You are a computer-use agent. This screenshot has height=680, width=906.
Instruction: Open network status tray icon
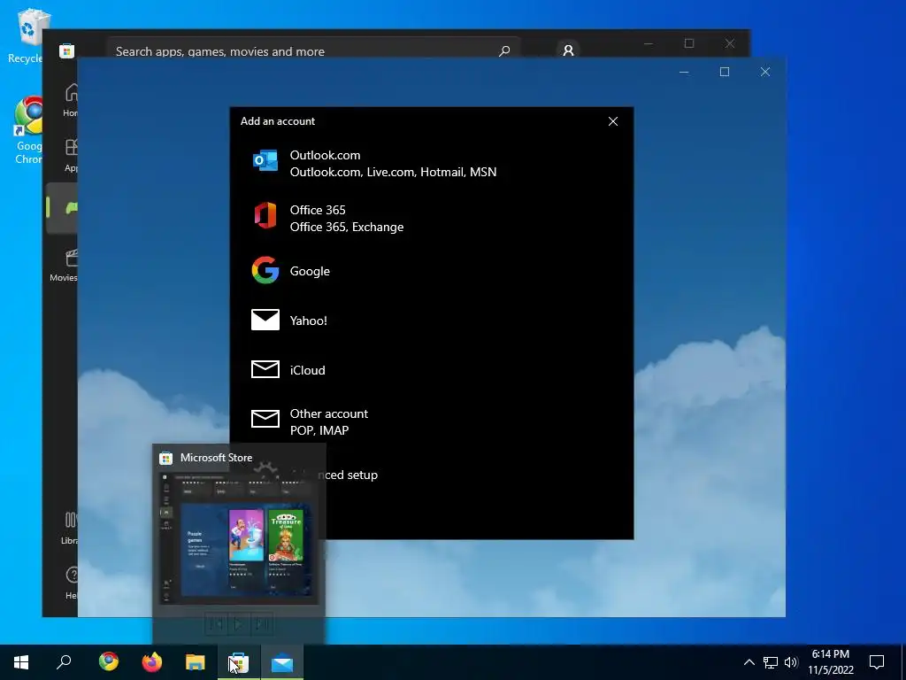coord(771,662)
